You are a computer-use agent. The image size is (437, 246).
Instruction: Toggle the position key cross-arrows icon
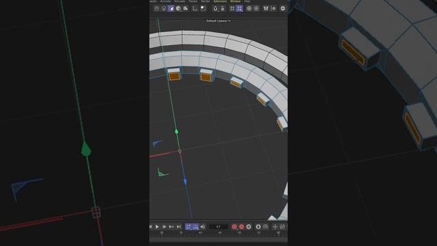click(275, 227)
